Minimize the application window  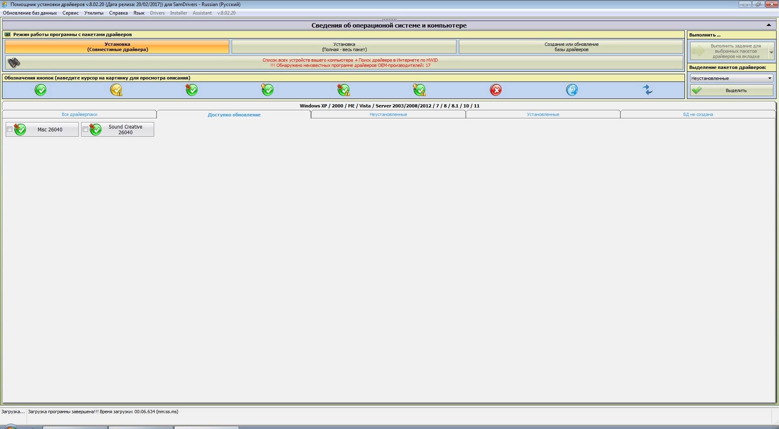[x=745, y=4]
